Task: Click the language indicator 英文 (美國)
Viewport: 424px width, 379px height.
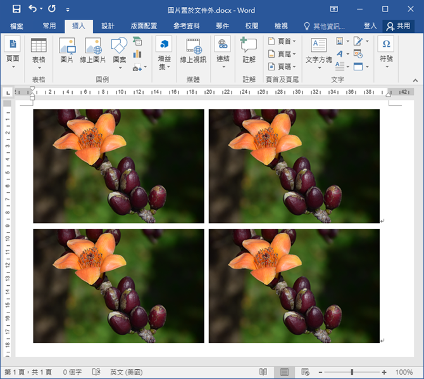Action: (x=127, y=372)
